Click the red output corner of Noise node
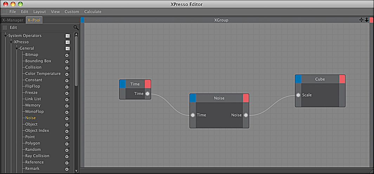This screenshot has width=374, height=174. (246, 98)
